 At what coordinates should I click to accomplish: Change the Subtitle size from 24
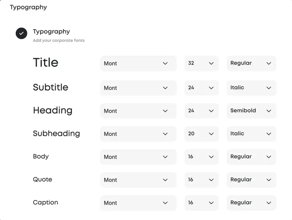[201, 88]
